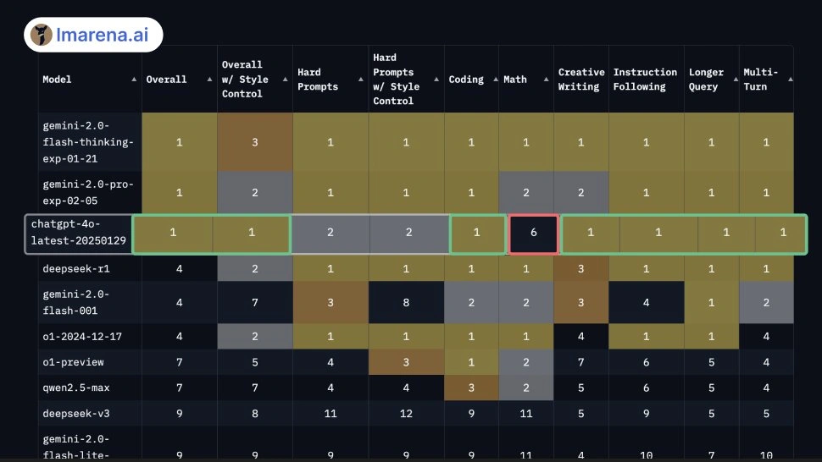The image size is (822, 462).
Task: Select the Instruction Following column header
Action: coord(645,80)
